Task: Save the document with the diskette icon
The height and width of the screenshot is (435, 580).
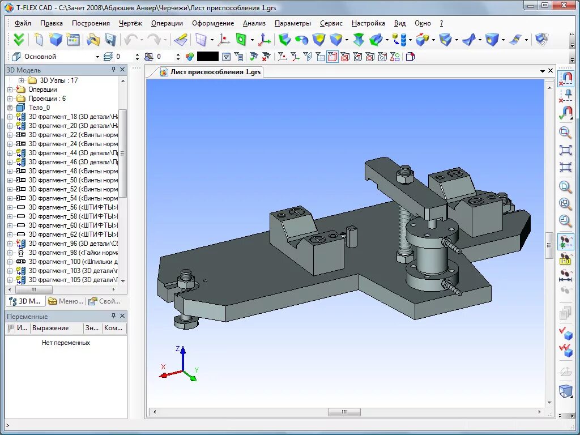Action: (x=110, y=39)
